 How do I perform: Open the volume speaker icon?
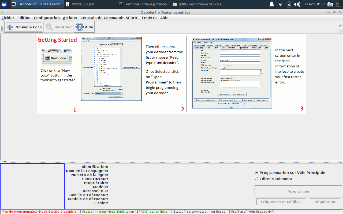pyautogui.click(x=297, y=4)
